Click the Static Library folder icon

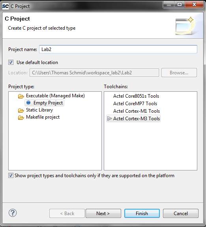pos(21,110)
